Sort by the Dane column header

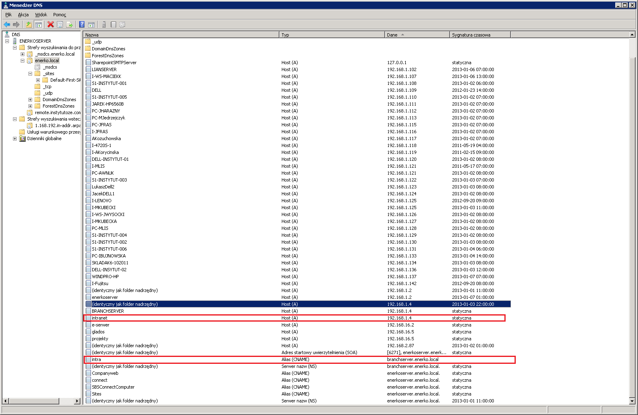click(417, 35)
